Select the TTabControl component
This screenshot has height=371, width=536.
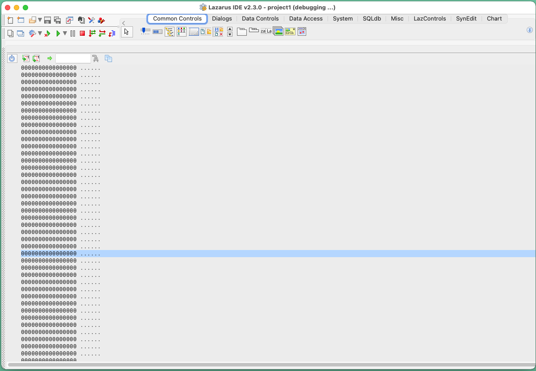click(x=254, y=31)
